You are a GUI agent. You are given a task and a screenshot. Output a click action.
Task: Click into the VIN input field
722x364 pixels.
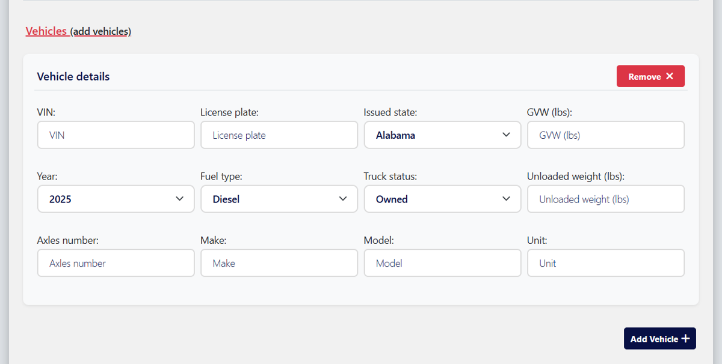pyautogui.click(x=116, y=135)
